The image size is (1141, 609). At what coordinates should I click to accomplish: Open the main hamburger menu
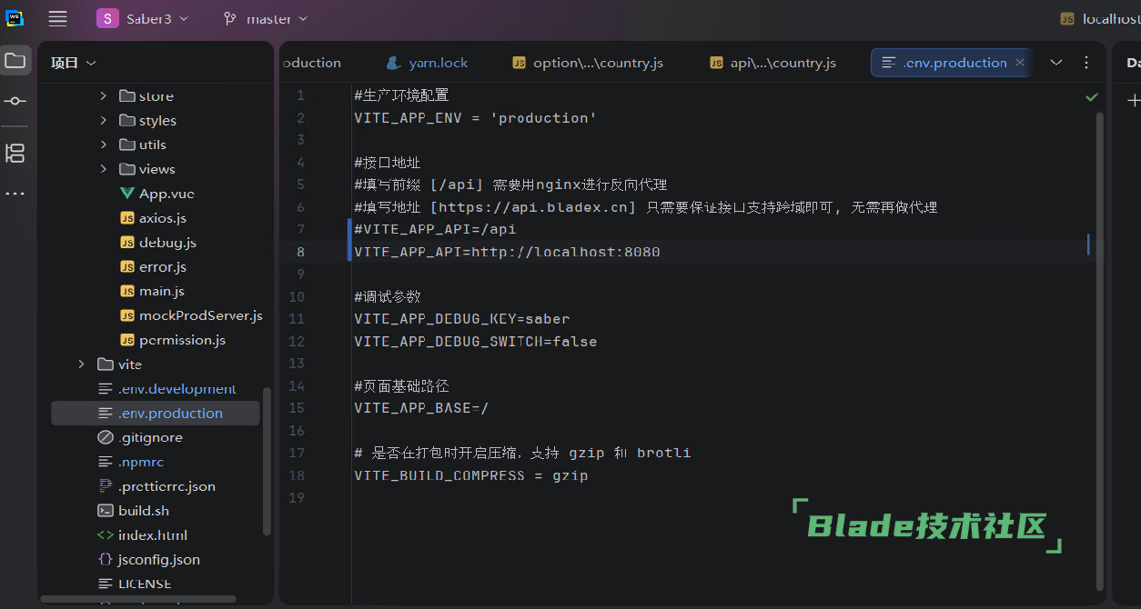[x=57, y=18]
